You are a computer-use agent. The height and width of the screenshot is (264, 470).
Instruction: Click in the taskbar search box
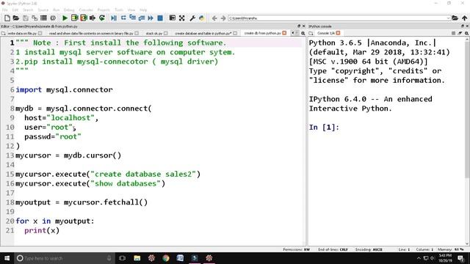pyautogui.click(x=64, y=258)
